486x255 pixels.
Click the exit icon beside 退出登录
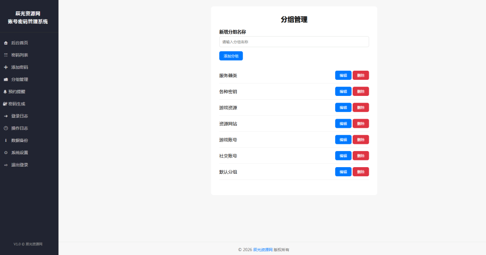click(6, 165)
